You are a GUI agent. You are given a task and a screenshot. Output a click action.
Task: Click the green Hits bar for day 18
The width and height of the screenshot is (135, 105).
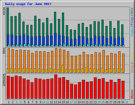tap(75, 34)
